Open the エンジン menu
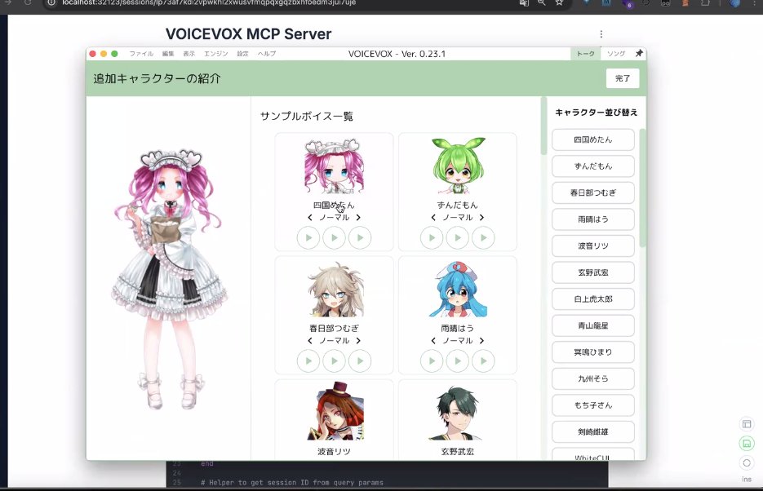The image size is (763, 491). 216,54
